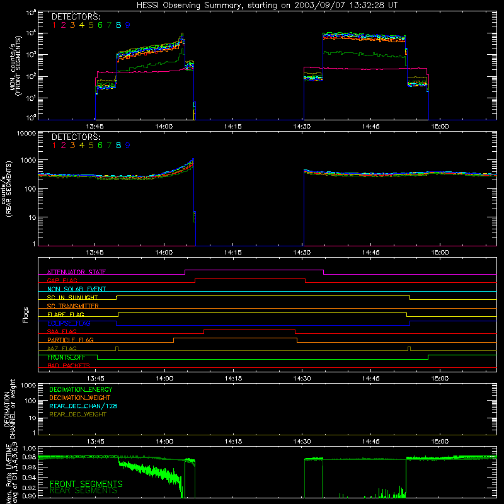Select yellow detector 4 in front segments legend

pyautogui.click(x=82, y=25)
